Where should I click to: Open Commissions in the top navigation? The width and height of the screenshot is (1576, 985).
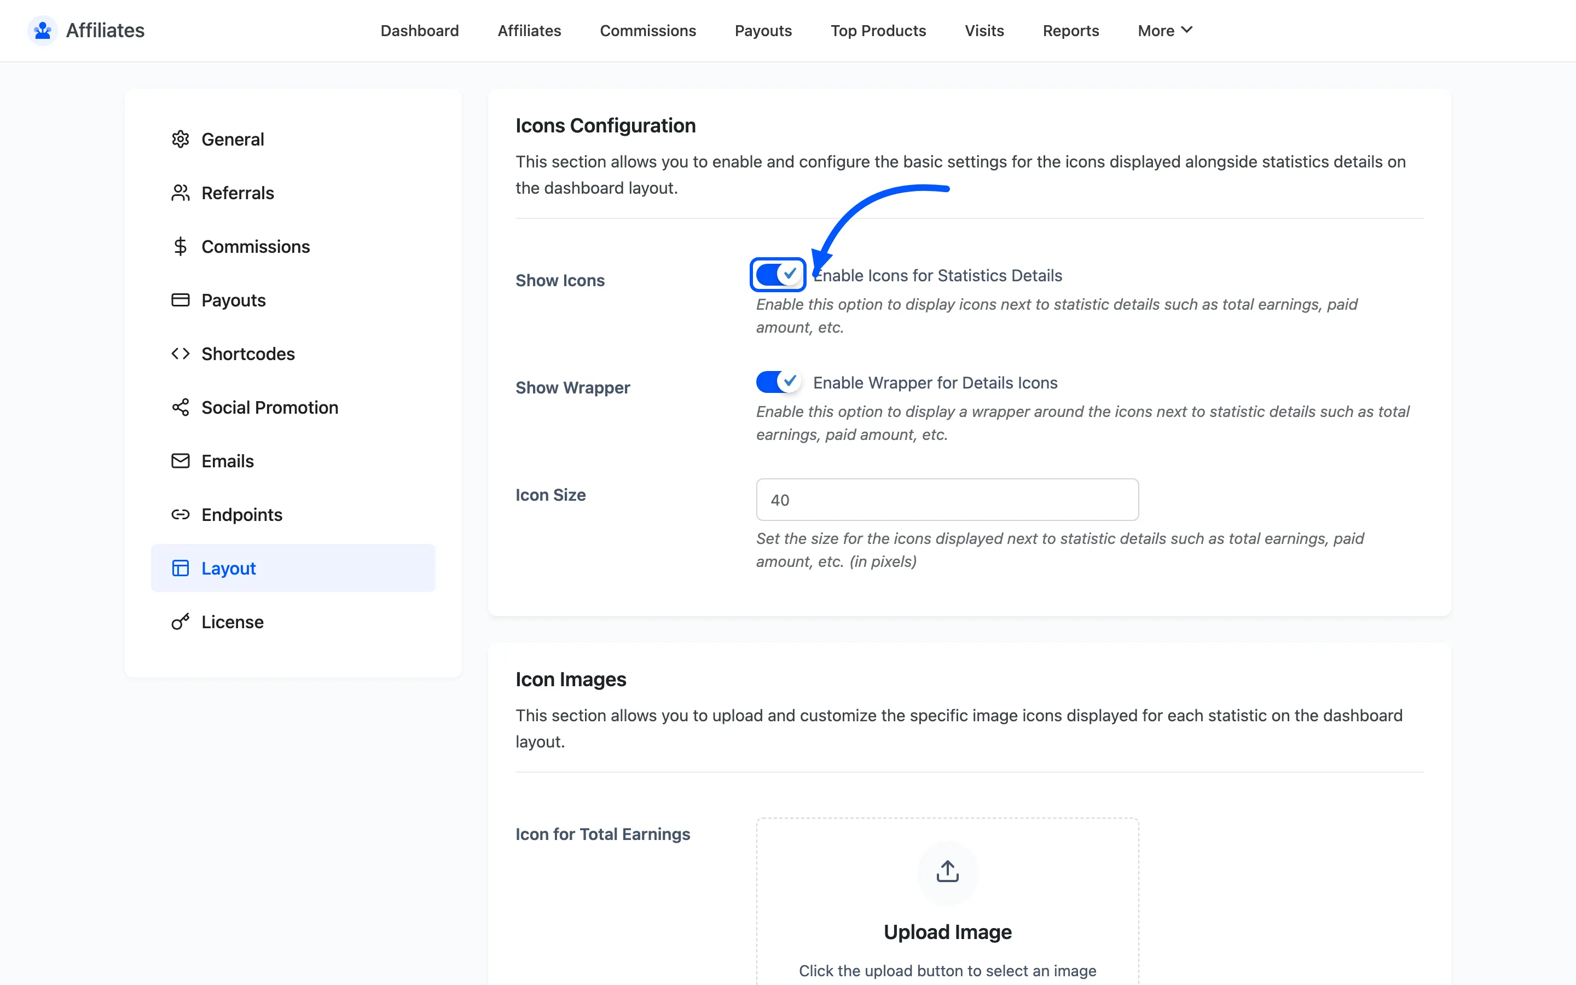(x=648, y=31)
